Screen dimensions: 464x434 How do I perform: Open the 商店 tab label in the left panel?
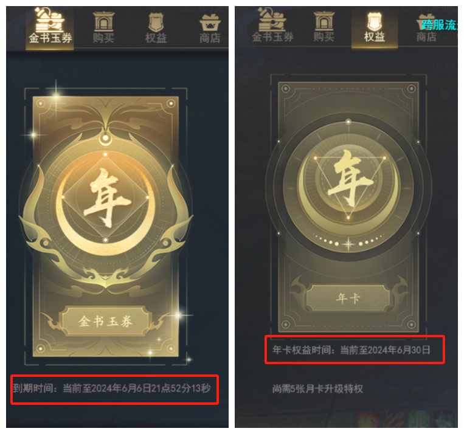point(210,38)
